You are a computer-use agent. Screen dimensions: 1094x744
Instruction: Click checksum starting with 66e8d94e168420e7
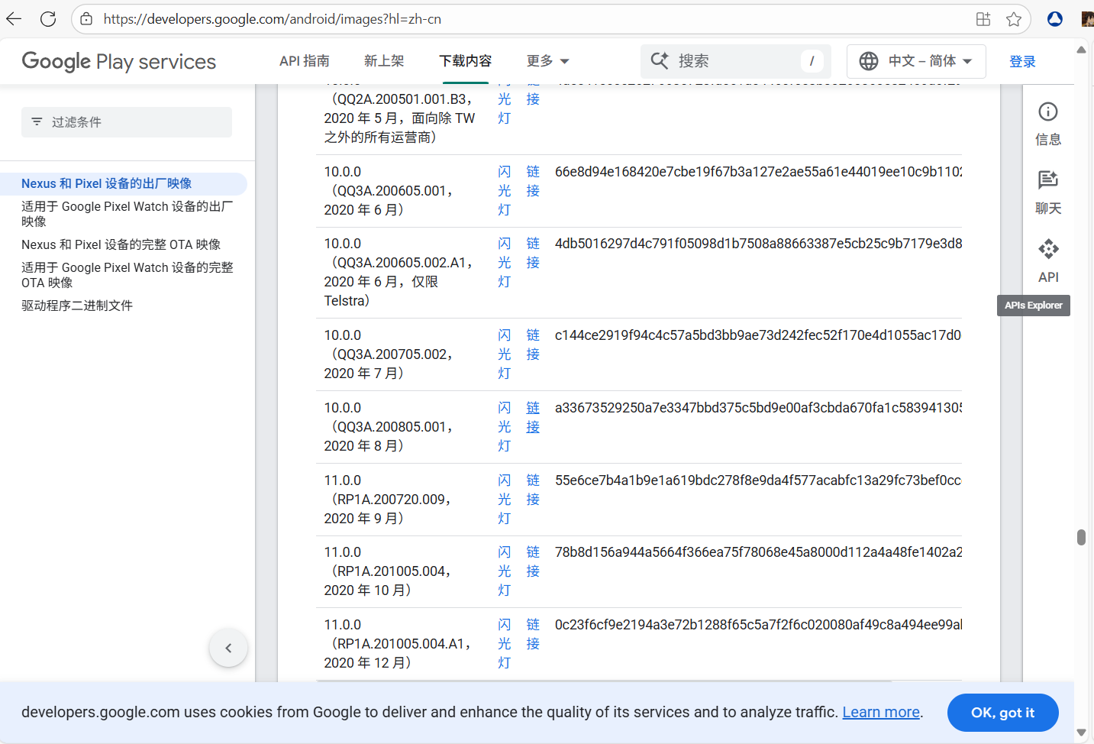tap(758, 172)
